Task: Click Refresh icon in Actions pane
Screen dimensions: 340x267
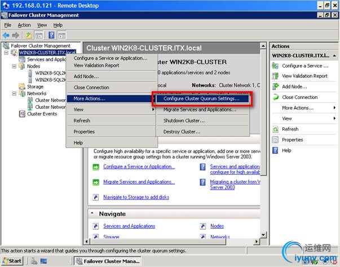Action: tap(275, 129)
